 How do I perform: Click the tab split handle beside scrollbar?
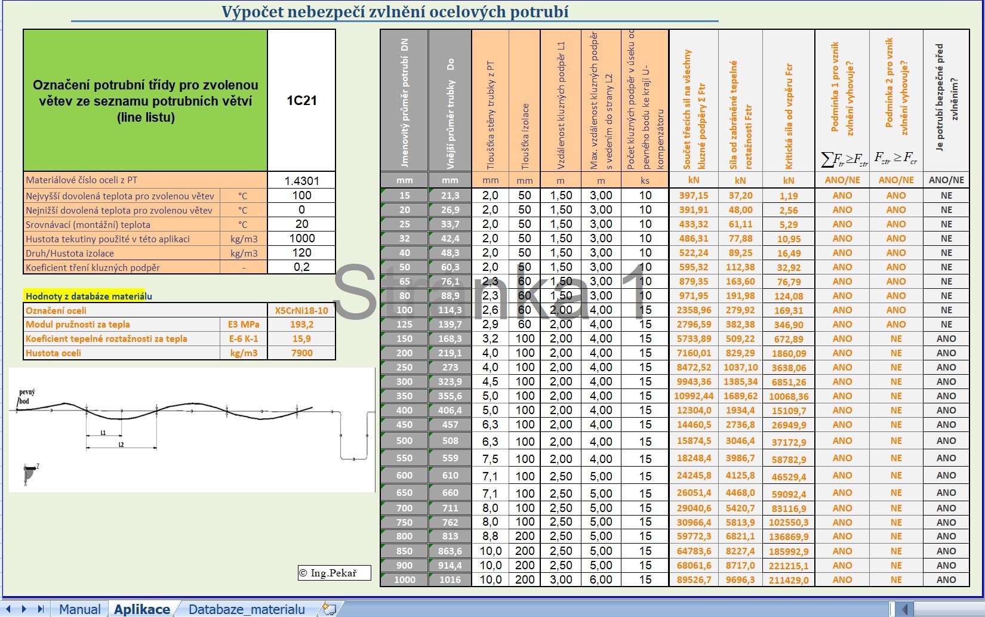click(x=892, y=609)
